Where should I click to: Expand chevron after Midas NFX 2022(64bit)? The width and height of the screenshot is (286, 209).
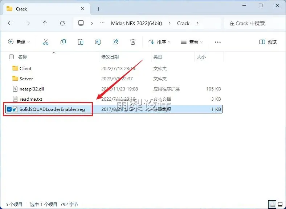point(169,23)
